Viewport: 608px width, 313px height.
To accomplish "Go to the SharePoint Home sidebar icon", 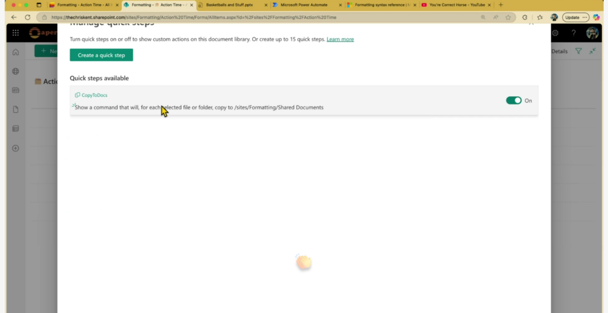I will tap(15, 52).
